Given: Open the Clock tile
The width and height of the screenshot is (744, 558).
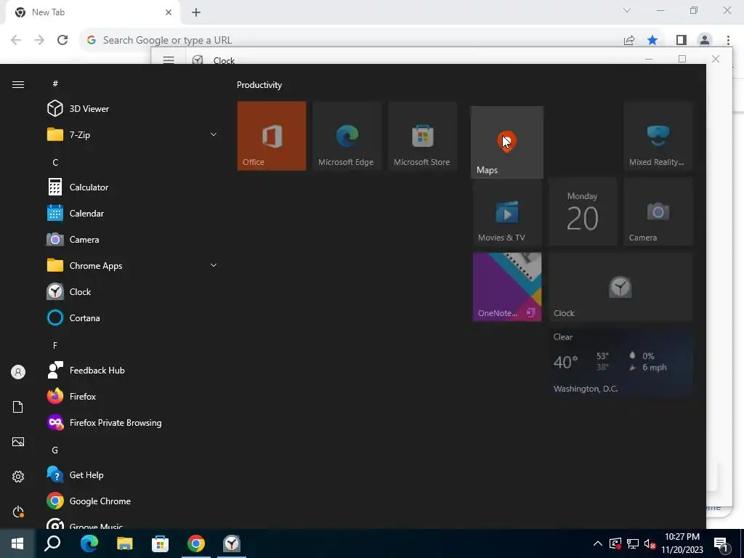Looking at the screenshot, I should 620,287.
